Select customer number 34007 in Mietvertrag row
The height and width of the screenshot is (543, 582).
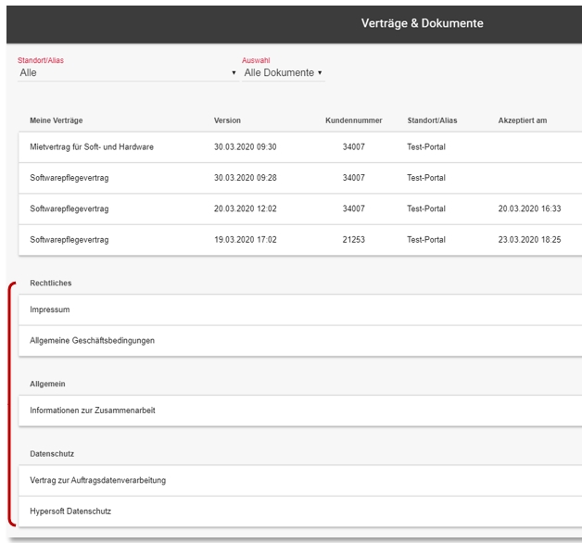[x=354, y=147]
